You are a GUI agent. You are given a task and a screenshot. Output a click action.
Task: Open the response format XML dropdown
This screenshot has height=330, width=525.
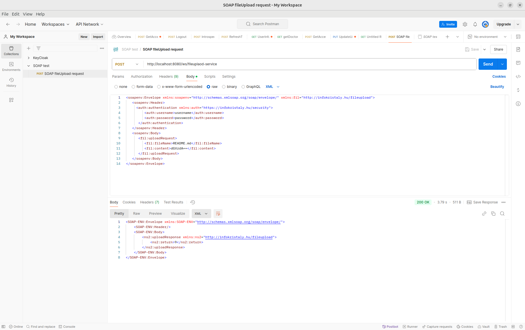pyautogui.click(x=201, y=214)
